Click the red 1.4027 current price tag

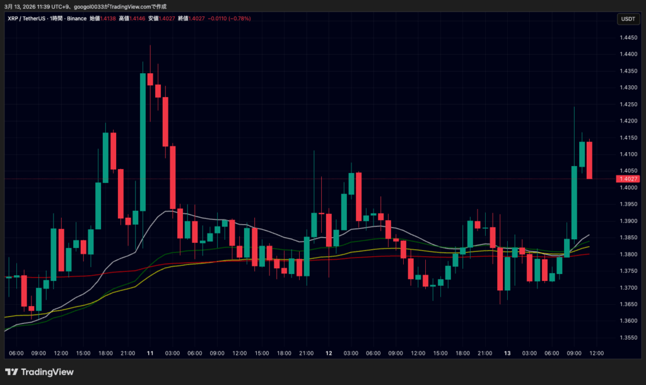click(628, 179)
